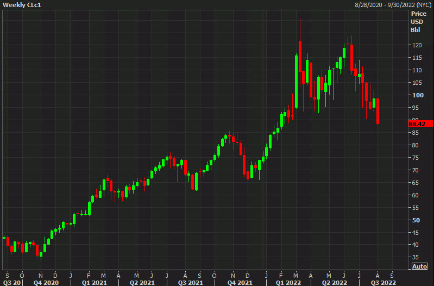Click the 40 price axis value

tap(416, 245)
